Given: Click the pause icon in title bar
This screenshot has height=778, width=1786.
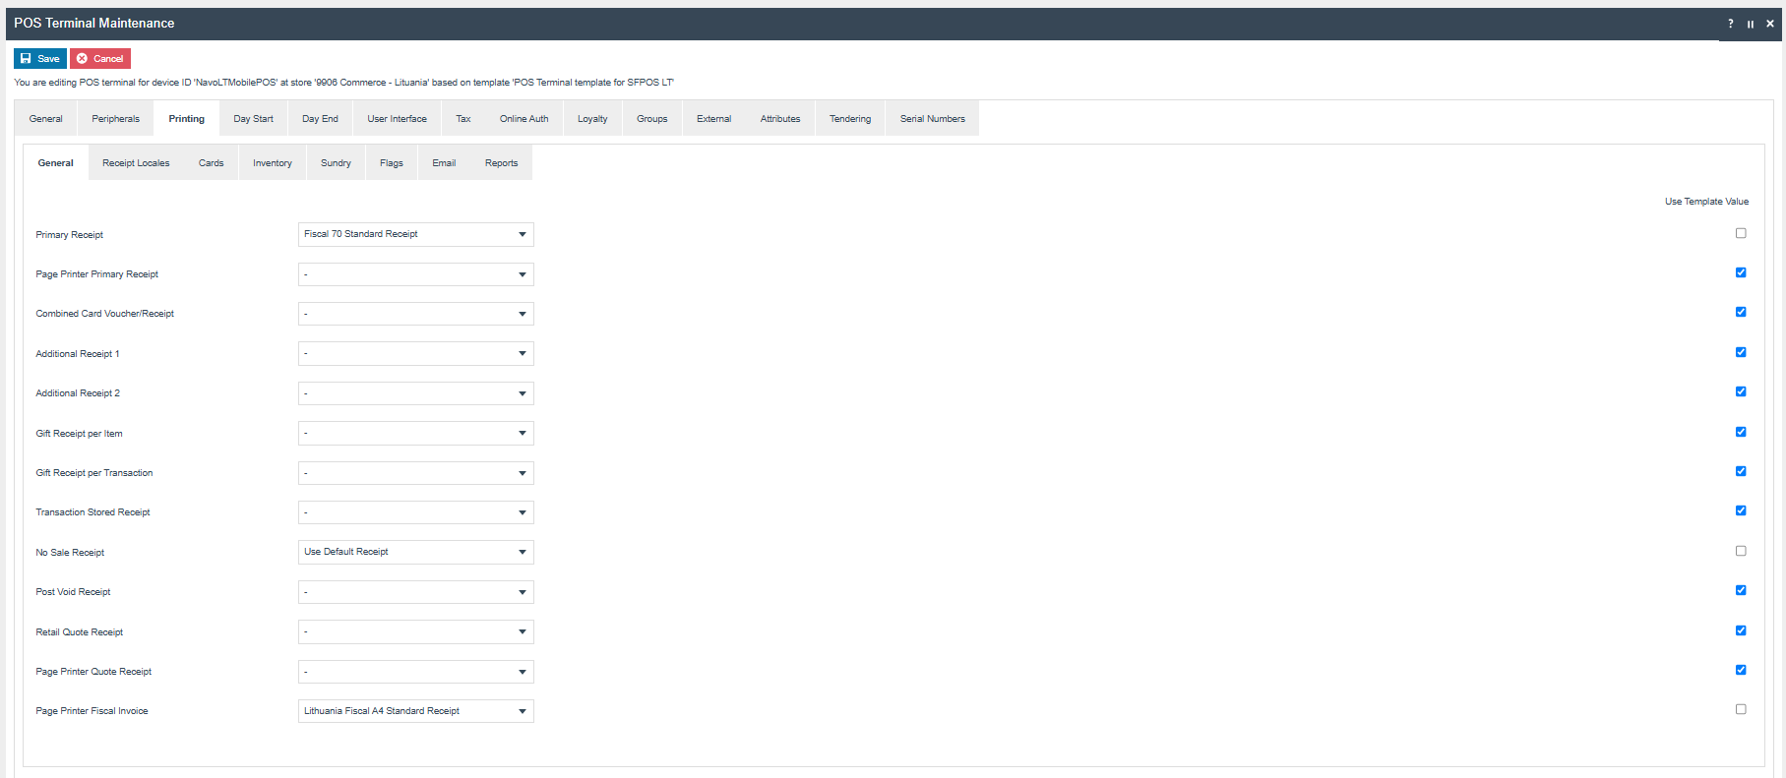Looking at the screenshot, I should pyautogui.click(x=1751, y=24).
